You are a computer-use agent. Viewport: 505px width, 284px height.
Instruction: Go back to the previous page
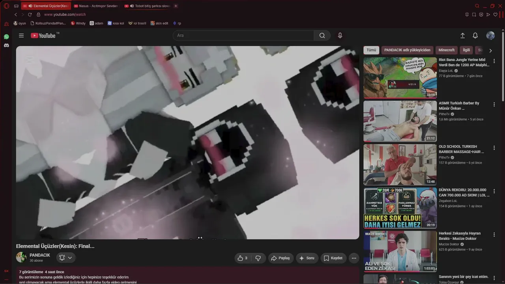[x=16, y=15]
